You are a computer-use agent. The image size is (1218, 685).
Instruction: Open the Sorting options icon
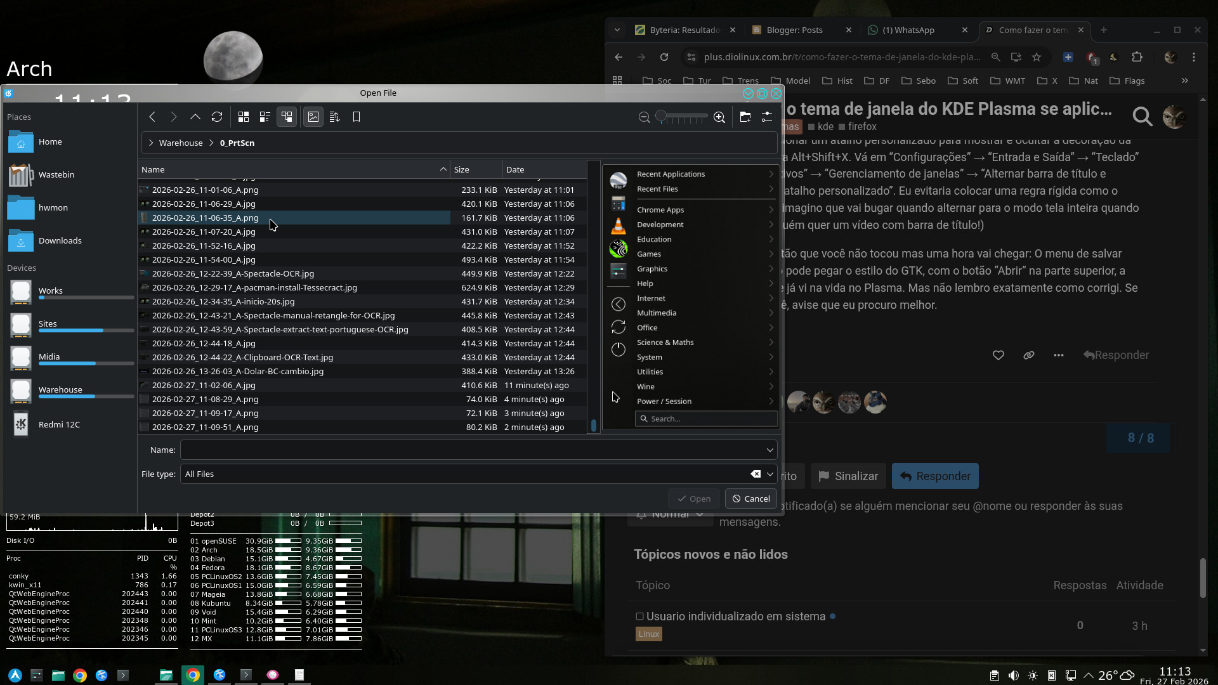(x=335, y=117)
